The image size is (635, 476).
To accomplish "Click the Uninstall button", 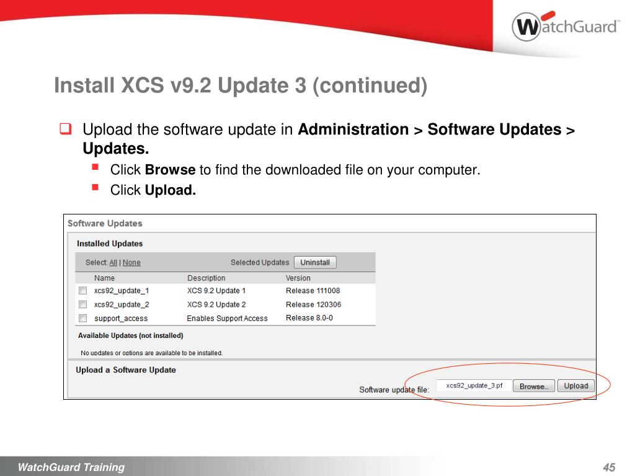I will pos(315,262).
